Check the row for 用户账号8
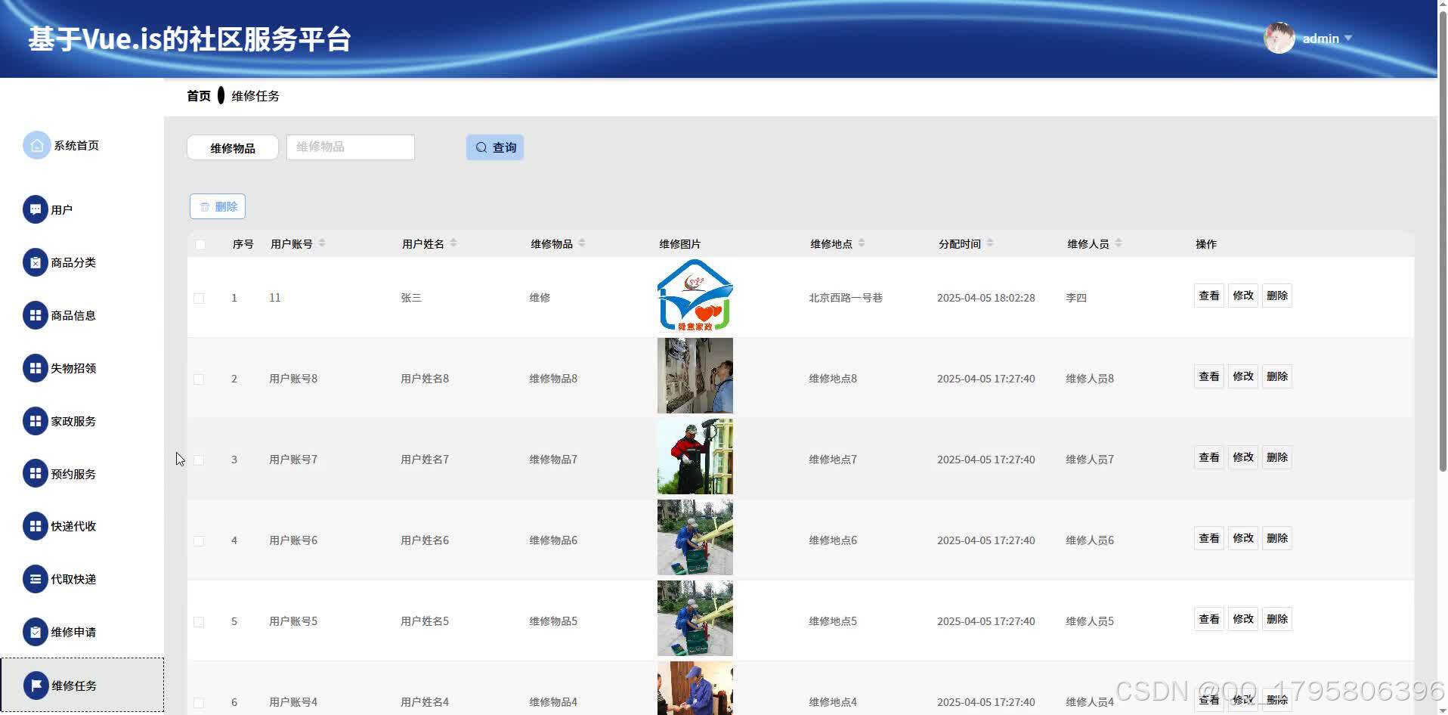1448x715 pixels. (199, 379)
